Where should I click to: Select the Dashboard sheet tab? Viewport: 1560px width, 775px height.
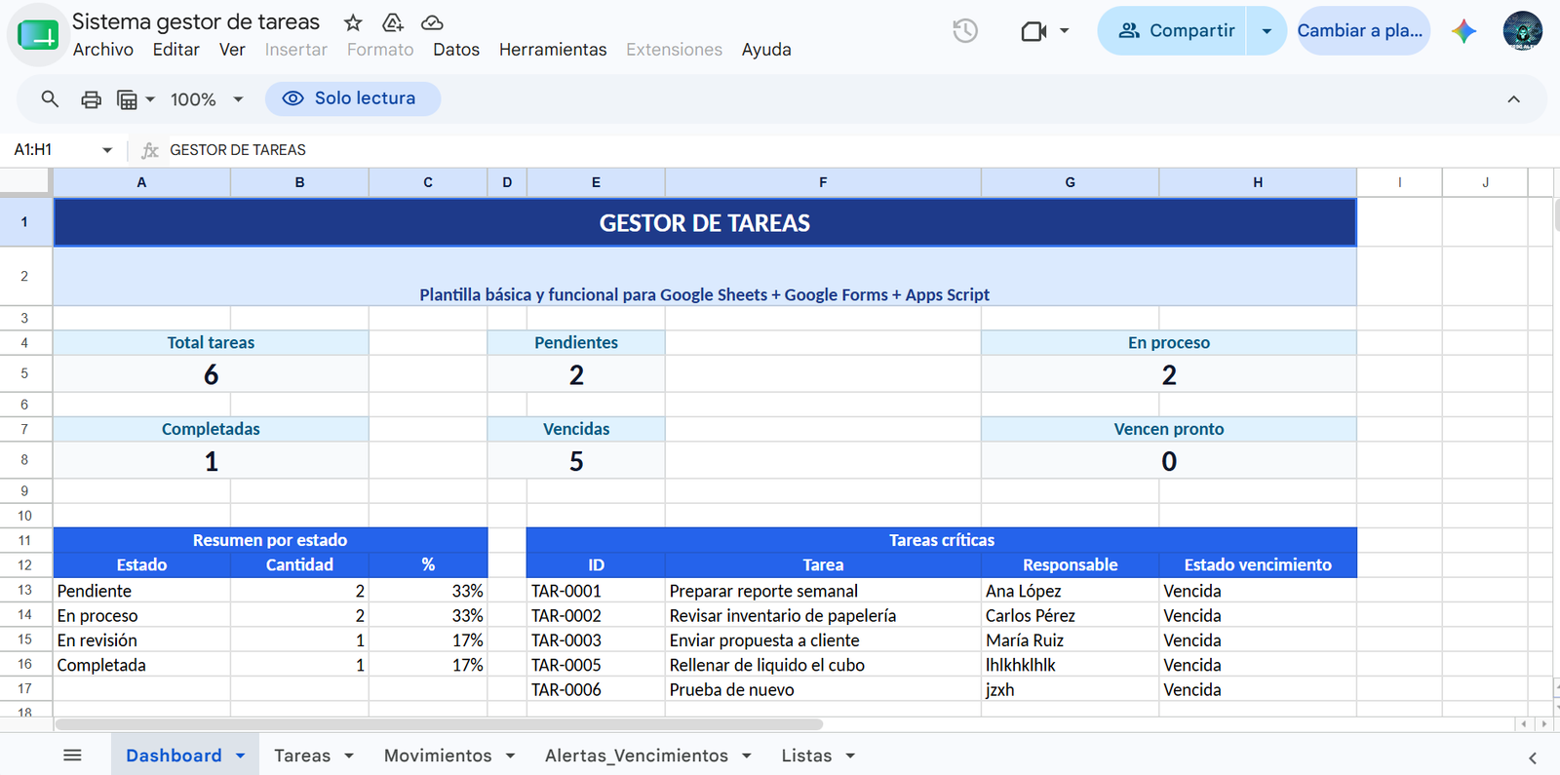(174, 756)
